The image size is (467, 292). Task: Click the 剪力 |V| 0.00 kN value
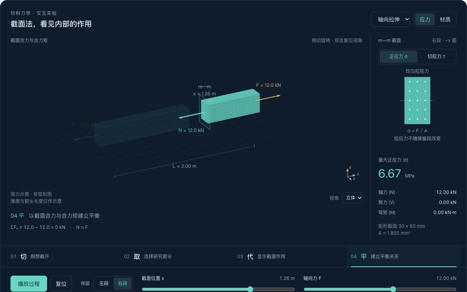tap(448, 202)
